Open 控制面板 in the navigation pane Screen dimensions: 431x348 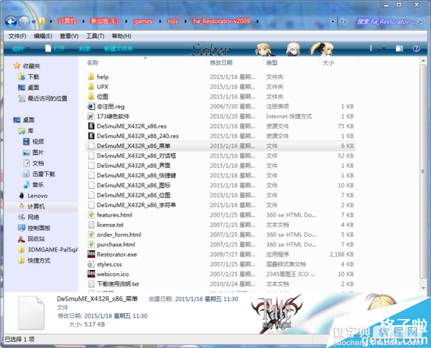pyautogui.click(x=34, y=228)
